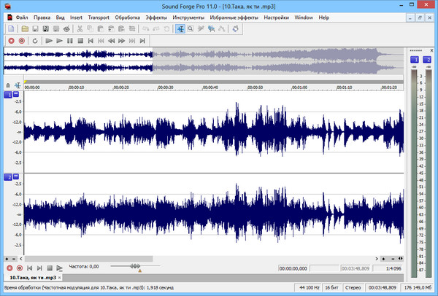Pause playback in the transport toolbar
Screen dimensions: 438x296
(x=69, y=41)
